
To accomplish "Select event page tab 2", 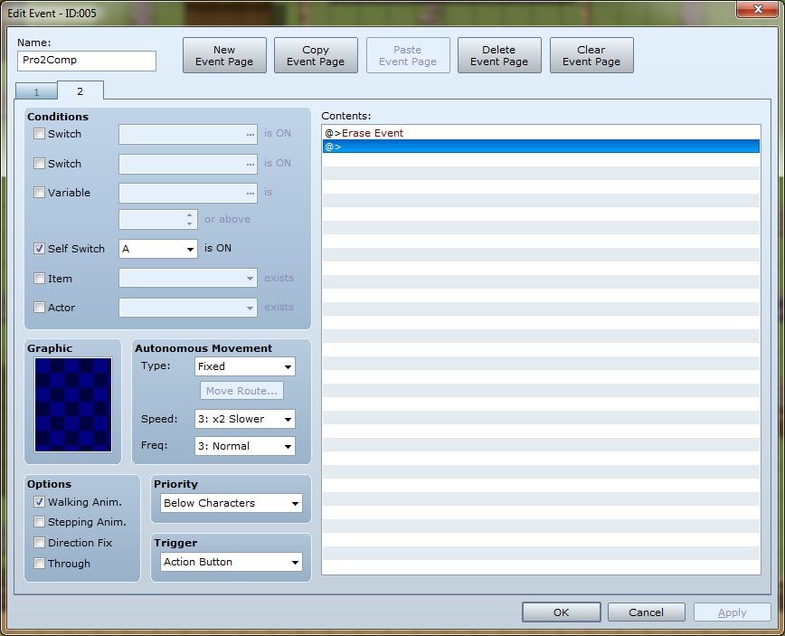I will pyautogui.click(x=80, y=90).
